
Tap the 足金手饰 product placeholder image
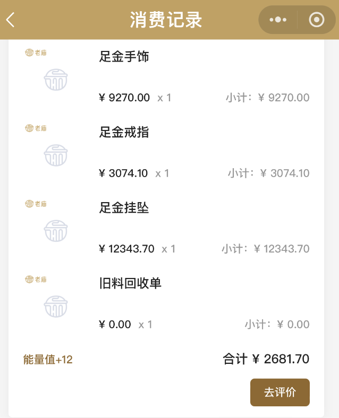click(x=56, y=80)
